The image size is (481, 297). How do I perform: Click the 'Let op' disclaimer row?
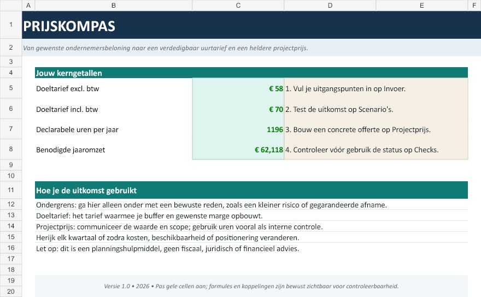click(251, 248)
